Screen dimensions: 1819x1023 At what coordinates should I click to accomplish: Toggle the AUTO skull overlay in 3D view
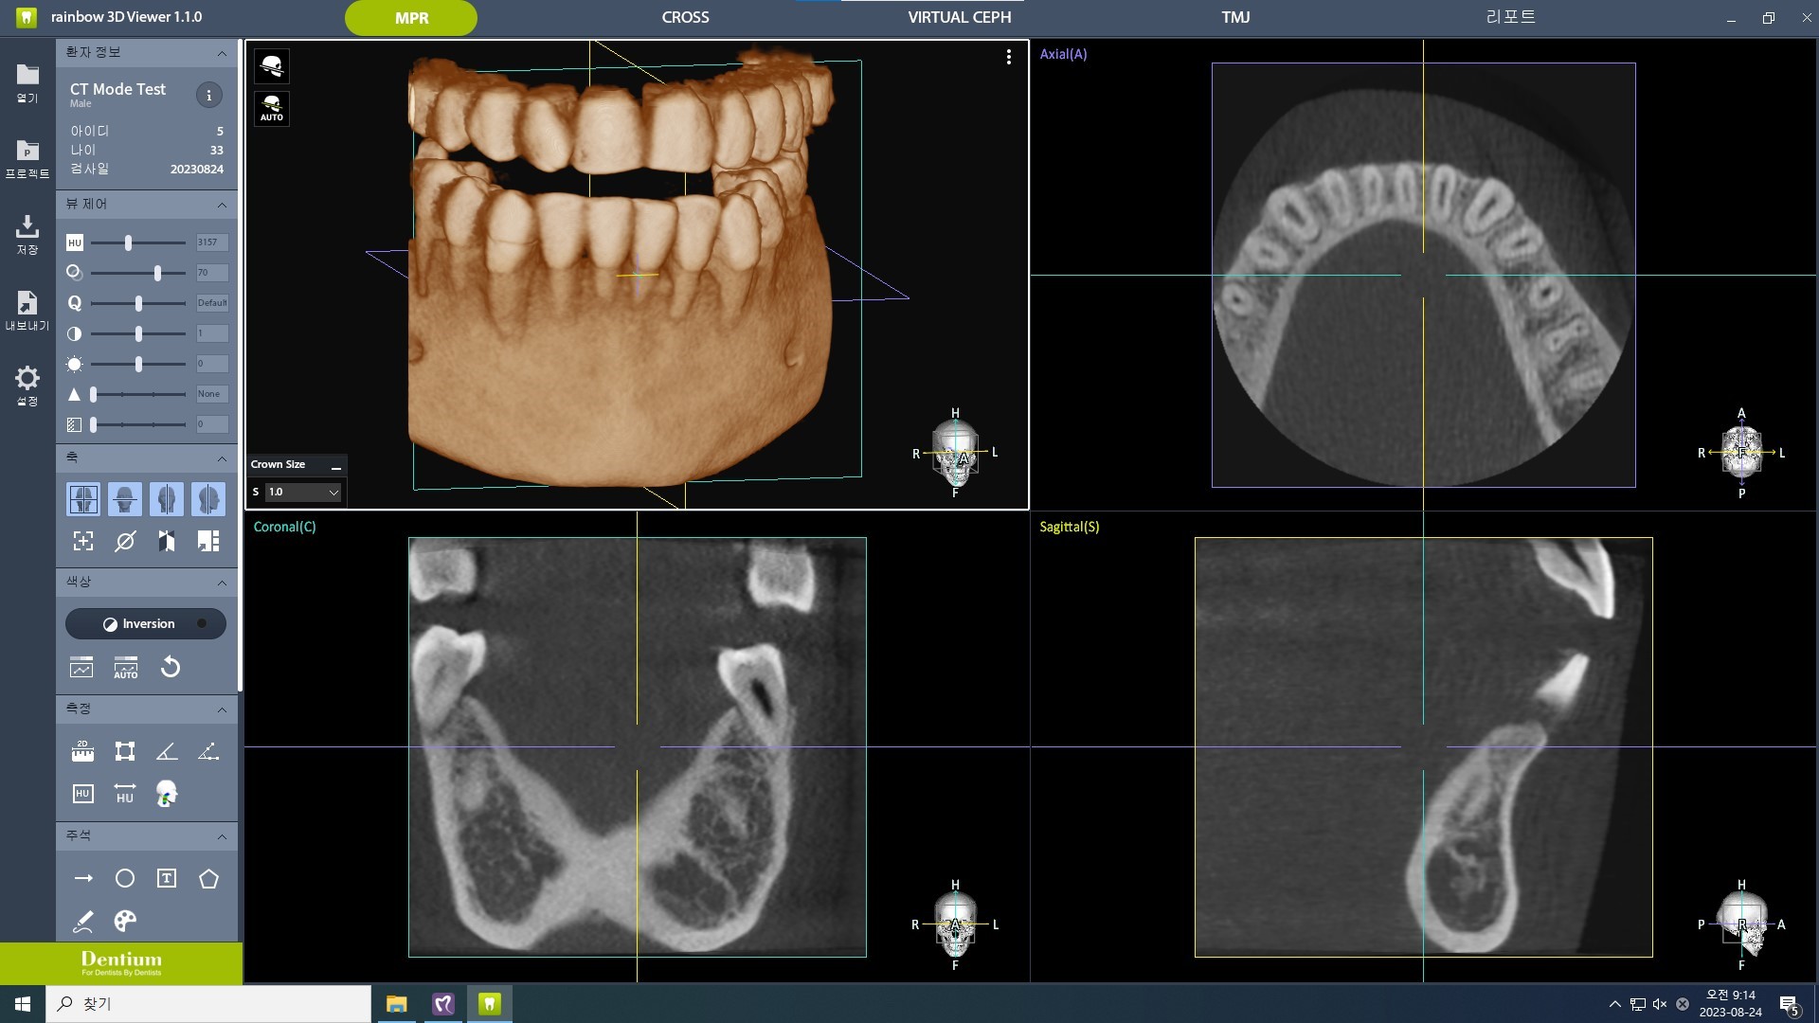coord(272,108)
